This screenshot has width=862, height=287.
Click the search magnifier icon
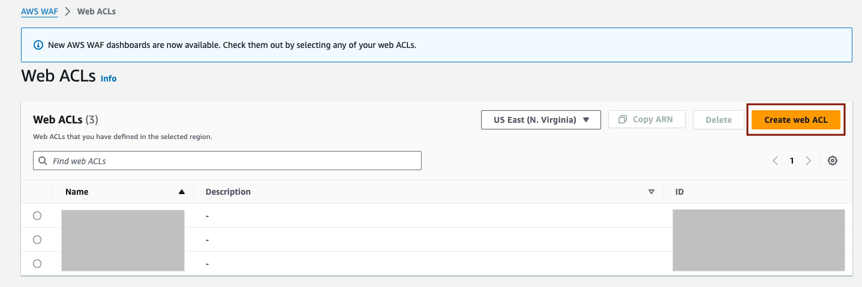pyautogui.click(x=43, y=161)
